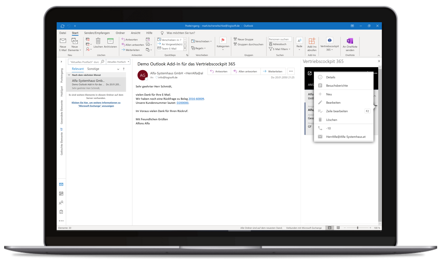Screen dimensions: 445x259
Task: Open the Verschieben dropdown in ribbon
Action: coord(201,41)
